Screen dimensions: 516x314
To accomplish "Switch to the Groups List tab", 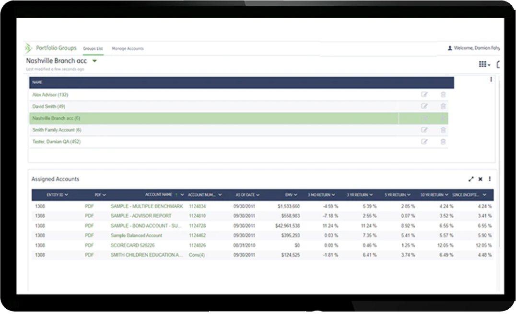I will point(93,48).
